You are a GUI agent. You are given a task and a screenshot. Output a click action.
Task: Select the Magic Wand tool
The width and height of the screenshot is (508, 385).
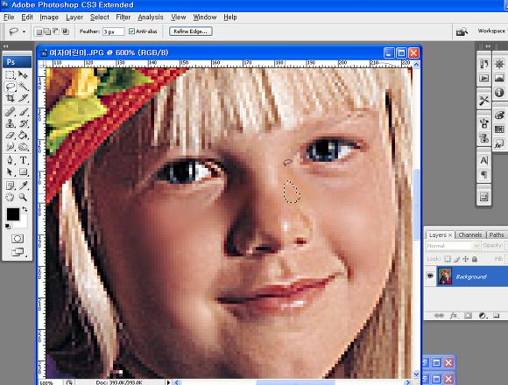[23, 87]
